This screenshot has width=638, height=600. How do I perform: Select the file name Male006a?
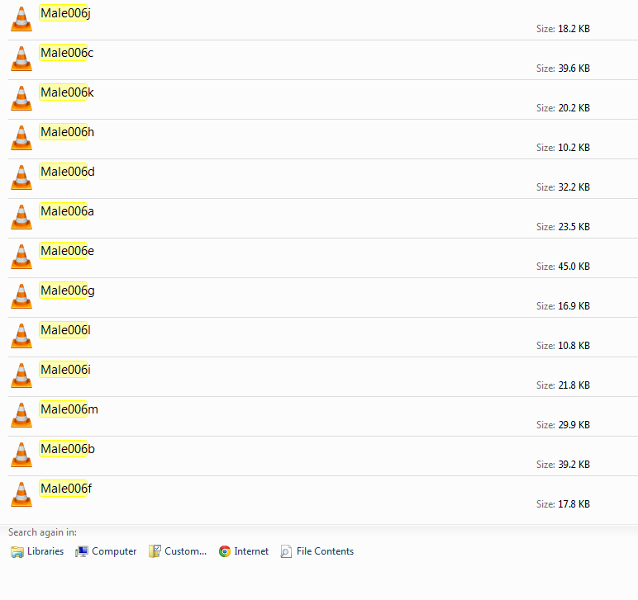(67, 211)
